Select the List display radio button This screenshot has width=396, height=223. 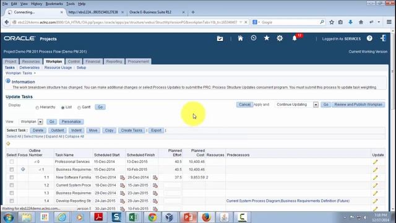pyautogui.click(x=62, y=107)
